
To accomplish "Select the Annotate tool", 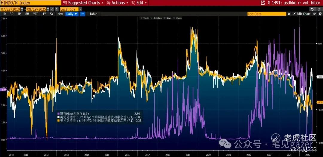I will pyautogui.click(x=156, y=18).
